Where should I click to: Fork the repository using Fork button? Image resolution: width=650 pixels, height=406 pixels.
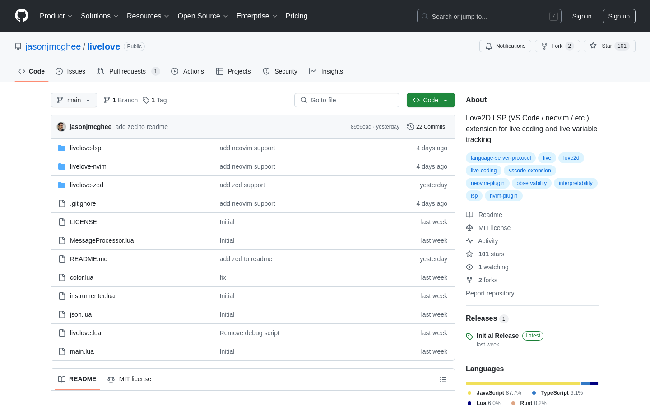pos(557,46)
